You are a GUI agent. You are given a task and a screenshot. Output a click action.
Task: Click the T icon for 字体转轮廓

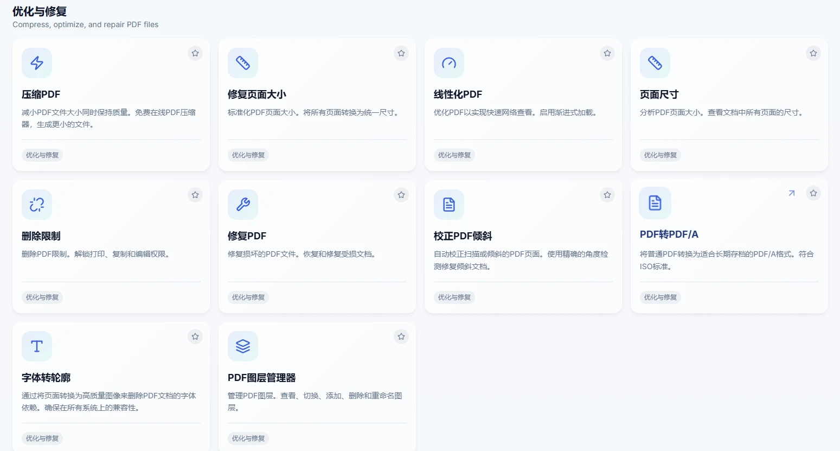(36, 346)
